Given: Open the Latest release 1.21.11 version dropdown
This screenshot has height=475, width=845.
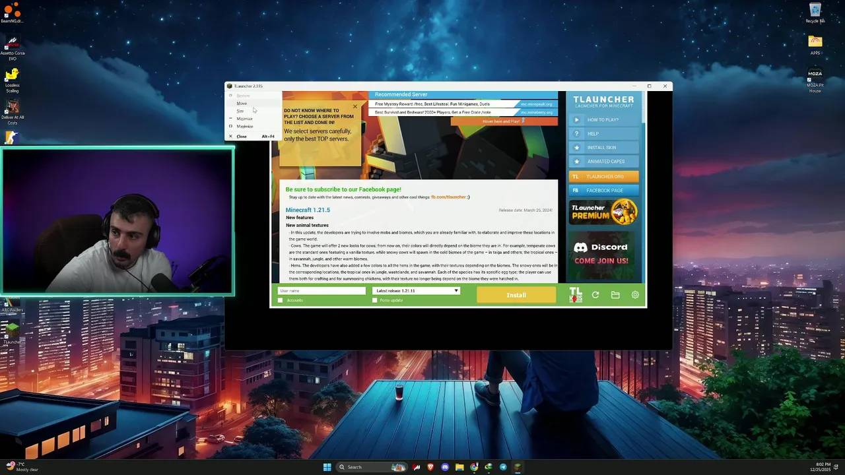Looking at the screenshot, I should click(416, 291).
